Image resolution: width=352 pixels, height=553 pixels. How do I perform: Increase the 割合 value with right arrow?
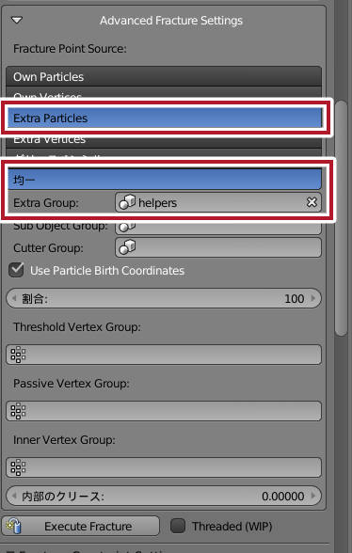pos(312,298)
